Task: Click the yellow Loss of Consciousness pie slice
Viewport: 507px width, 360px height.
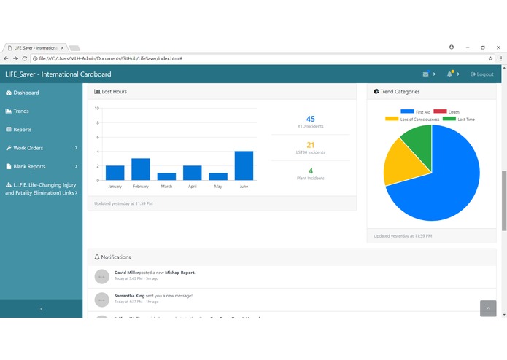Action: (404, 163)
